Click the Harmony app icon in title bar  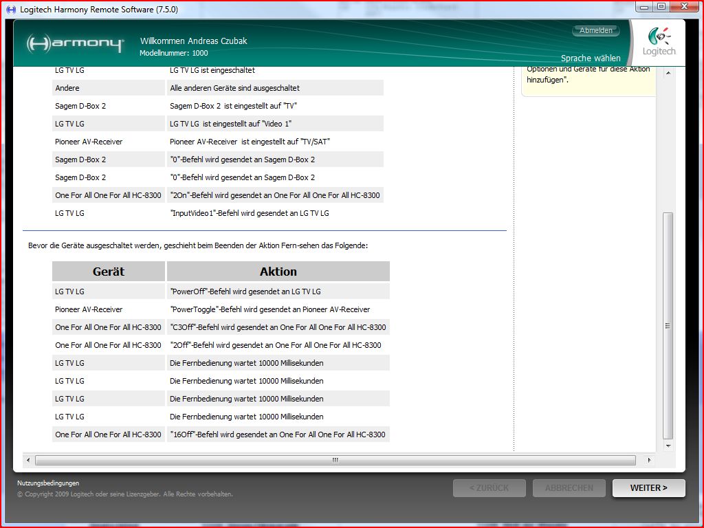pyautogui.click(x=10, y=9)
